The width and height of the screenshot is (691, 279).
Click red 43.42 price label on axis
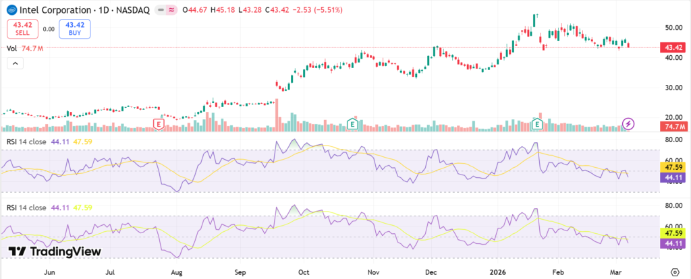pos(672,47)
